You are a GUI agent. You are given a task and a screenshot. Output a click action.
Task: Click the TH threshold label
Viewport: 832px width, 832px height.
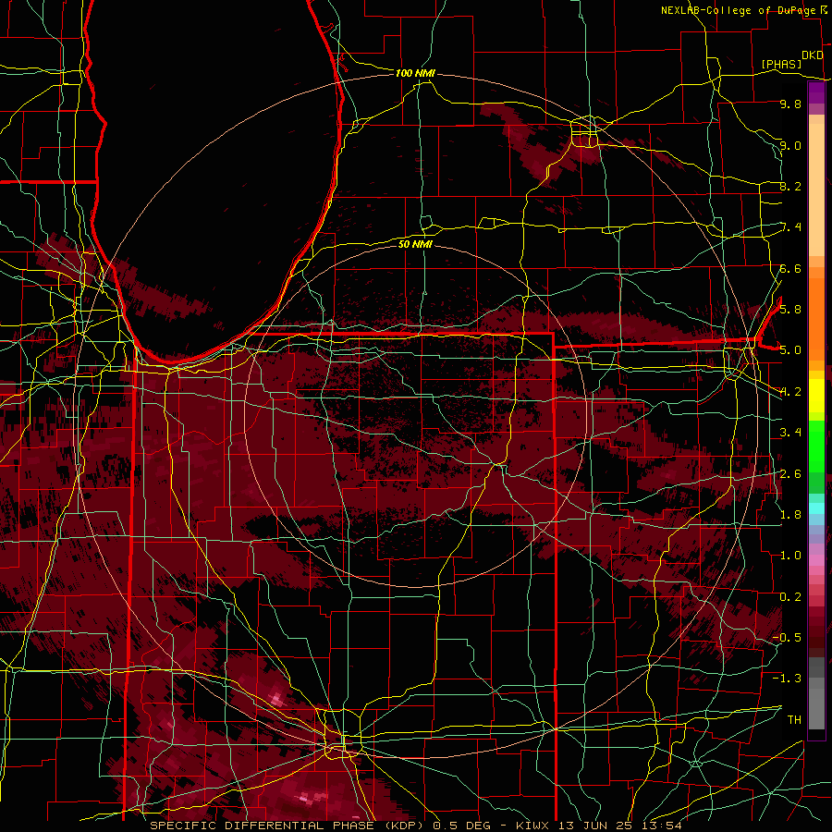(x=794, y=719)
